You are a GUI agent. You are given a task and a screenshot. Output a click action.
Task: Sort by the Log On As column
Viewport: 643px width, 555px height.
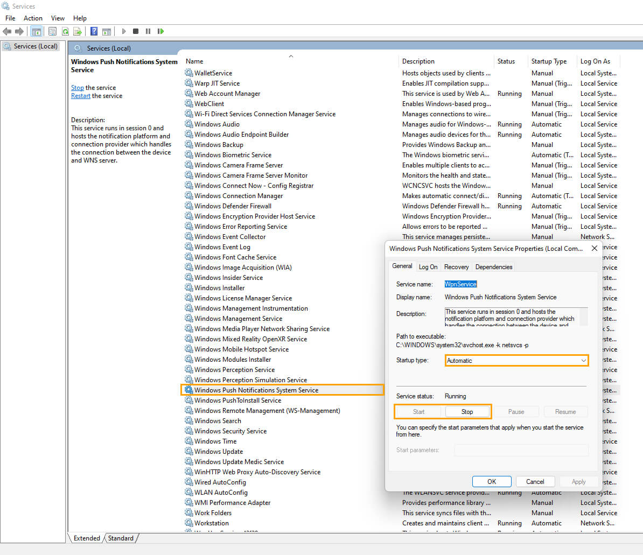click(x=598, y=61)
